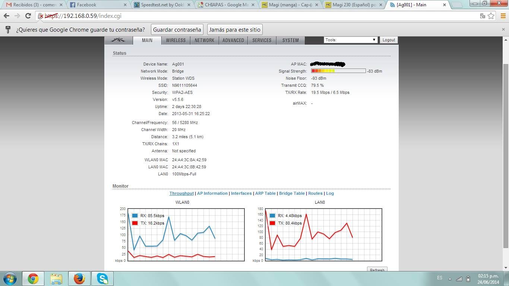Launch Firefox from the taskbar
This screenshot has height=286, width=509.
79,279
